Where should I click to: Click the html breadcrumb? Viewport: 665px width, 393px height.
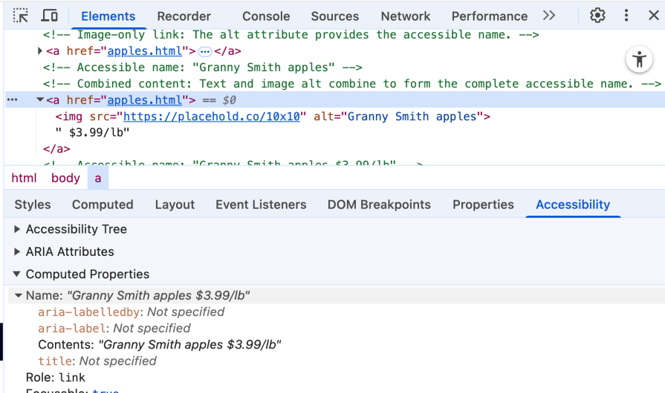[24, 178]
